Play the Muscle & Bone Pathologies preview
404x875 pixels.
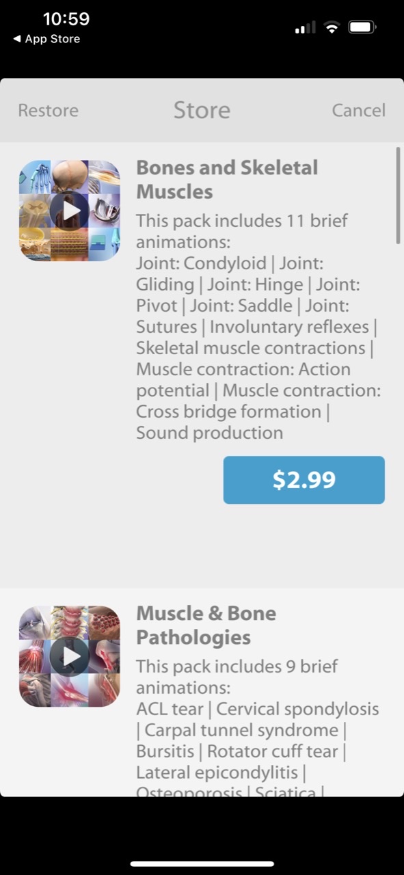70,656
